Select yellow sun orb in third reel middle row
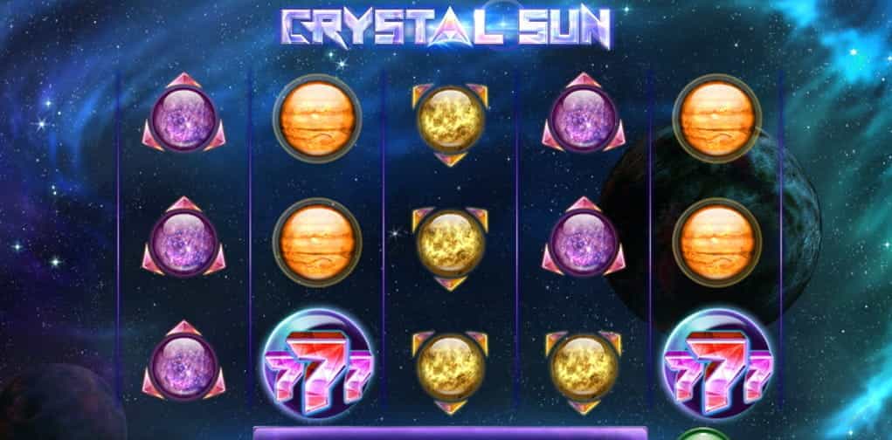The height and width of the screenshot is (440, 892). (450, 246)
